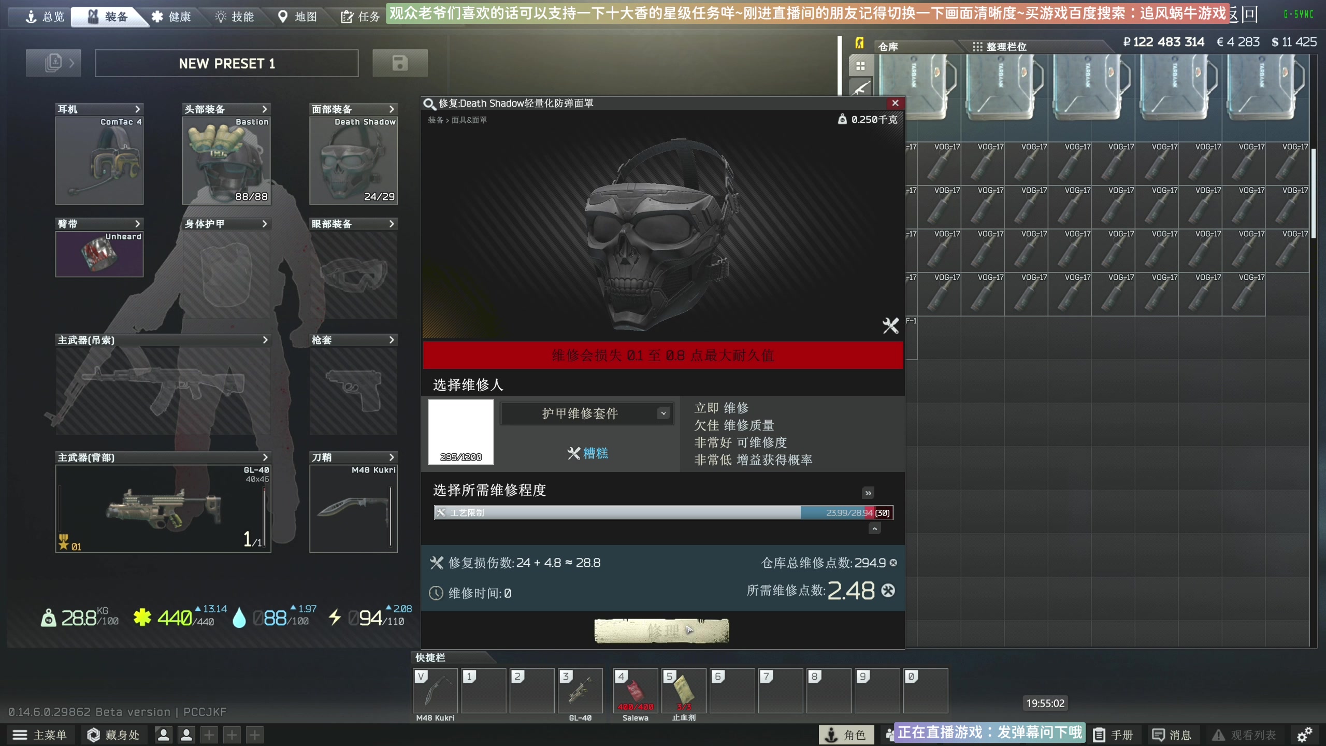
Task: Select the GL-40 grenade launcher item
Action: (x=163, y=509)
